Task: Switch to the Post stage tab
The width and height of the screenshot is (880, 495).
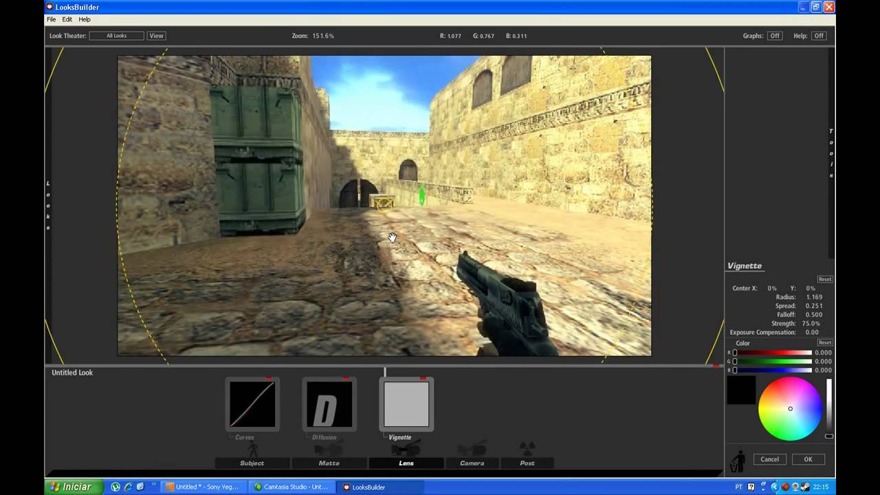Action: (527, 463)
